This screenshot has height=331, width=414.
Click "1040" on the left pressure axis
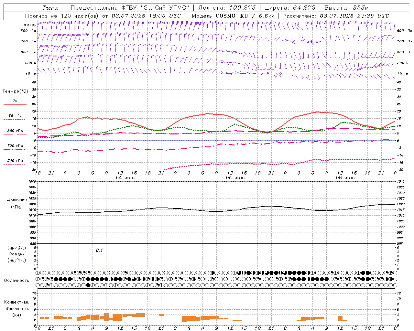tap(31, 182)
